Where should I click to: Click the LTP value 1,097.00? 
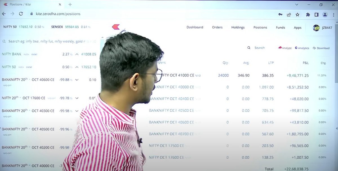pyautogui.click(x=266, y=87)
